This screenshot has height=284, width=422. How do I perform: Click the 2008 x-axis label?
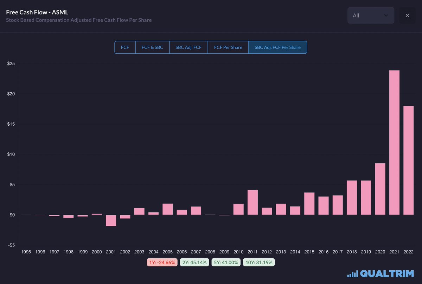pyautogui.click(x=210, y=252)
